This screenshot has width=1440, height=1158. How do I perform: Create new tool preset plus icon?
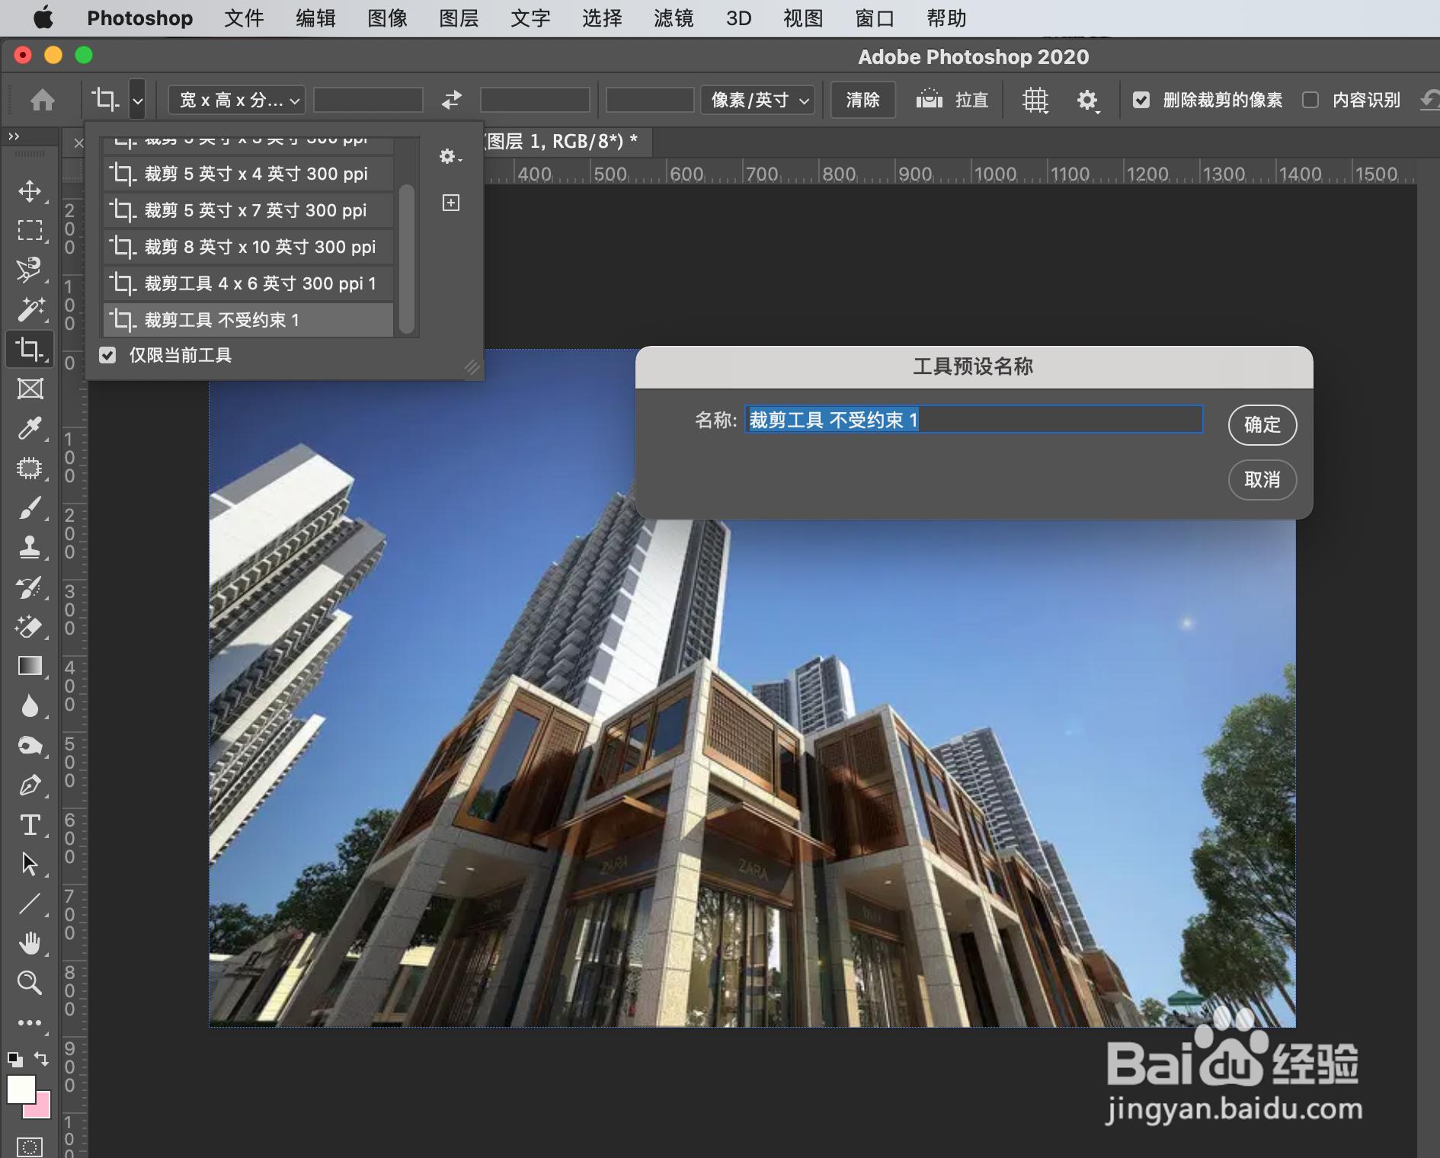coord(451,203)
